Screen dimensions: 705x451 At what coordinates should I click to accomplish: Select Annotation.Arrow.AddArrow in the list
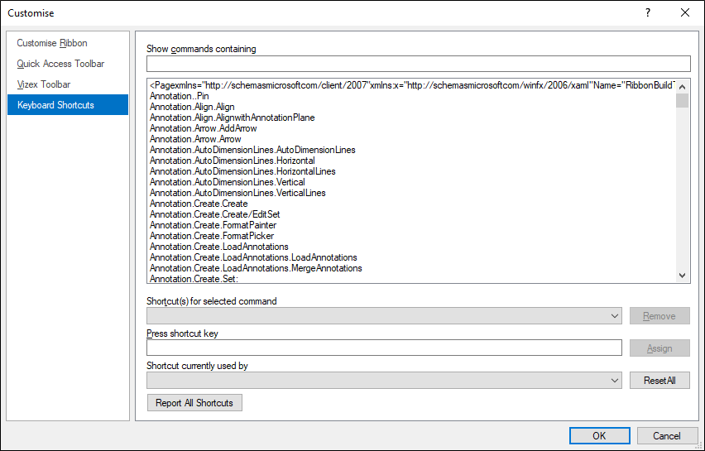click(204, 128)
